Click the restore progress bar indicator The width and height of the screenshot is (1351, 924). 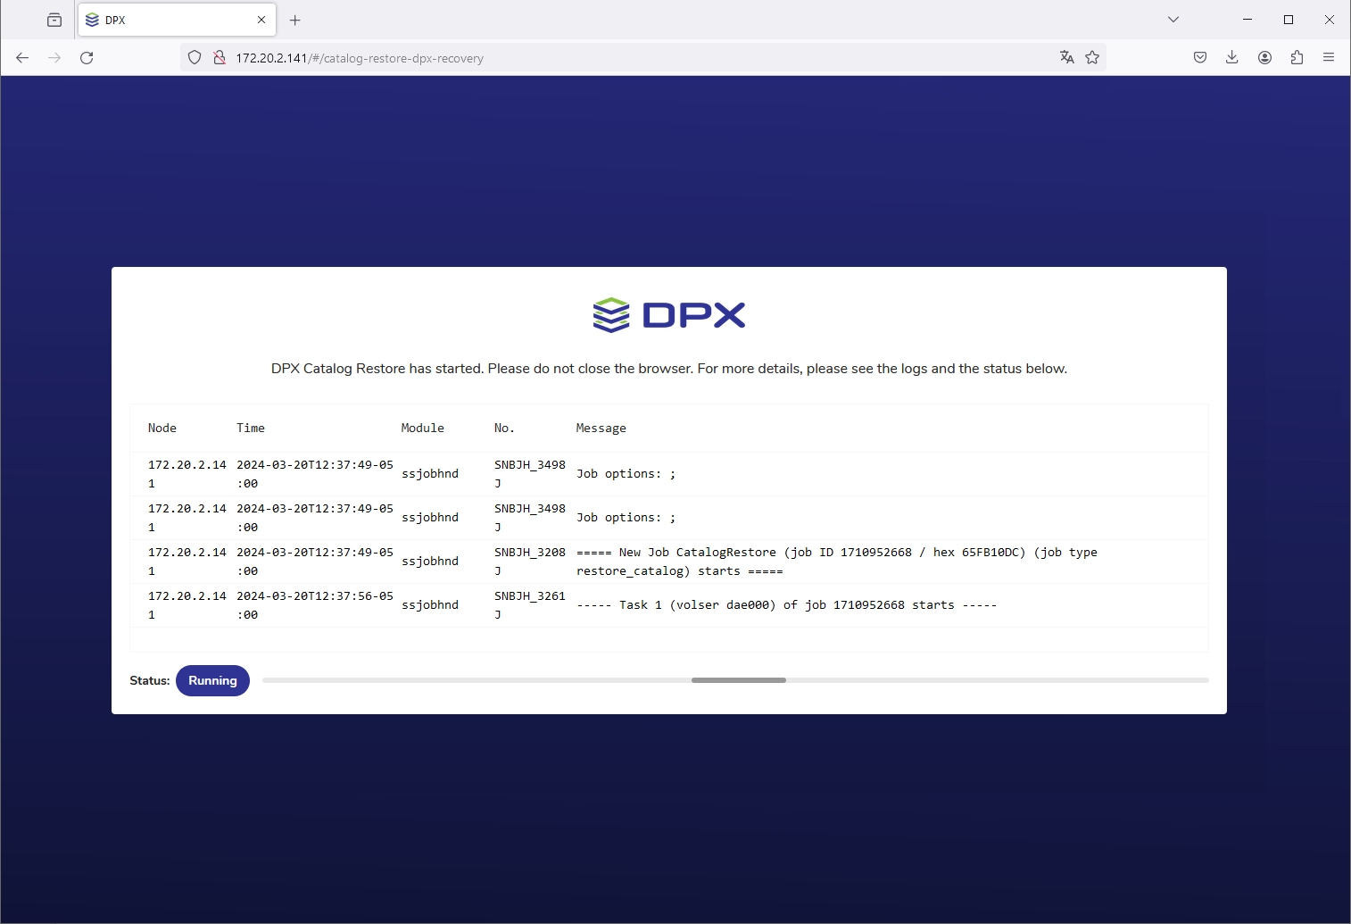click(738, 680)
